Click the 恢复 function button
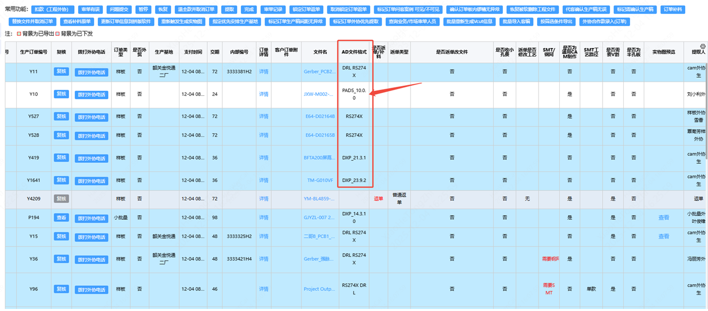 pos(162,10)
